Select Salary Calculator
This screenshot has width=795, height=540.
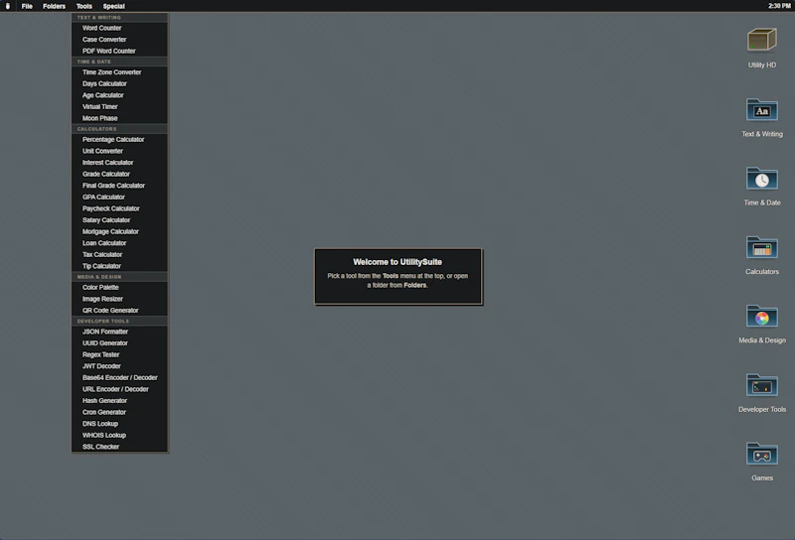119,219
